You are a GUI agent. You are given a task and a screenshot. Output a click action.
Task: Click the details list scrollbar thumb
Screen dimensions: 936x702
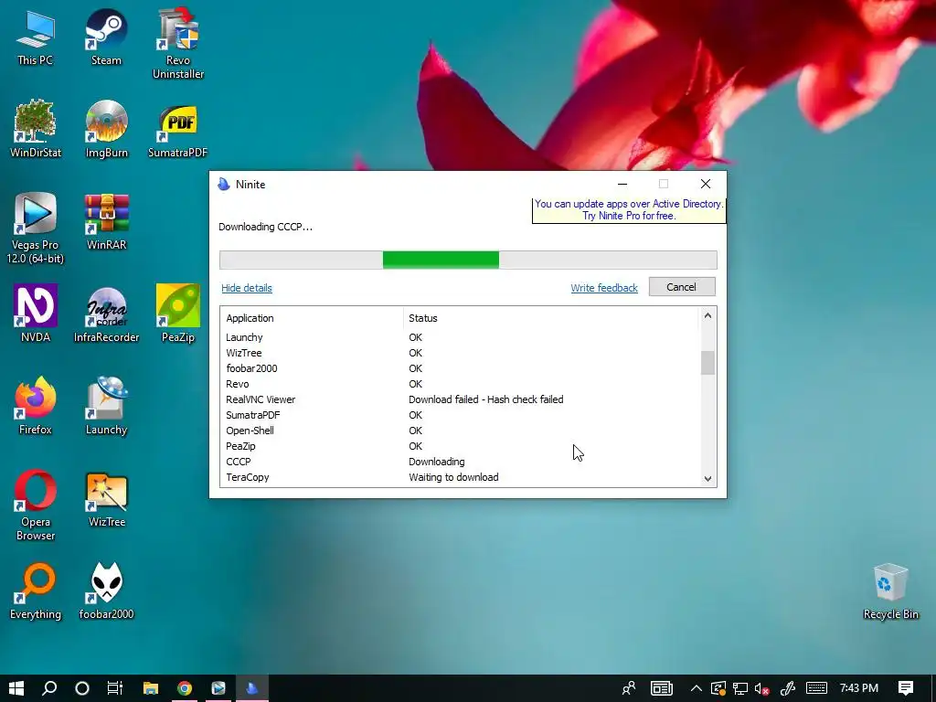(707, 362)
